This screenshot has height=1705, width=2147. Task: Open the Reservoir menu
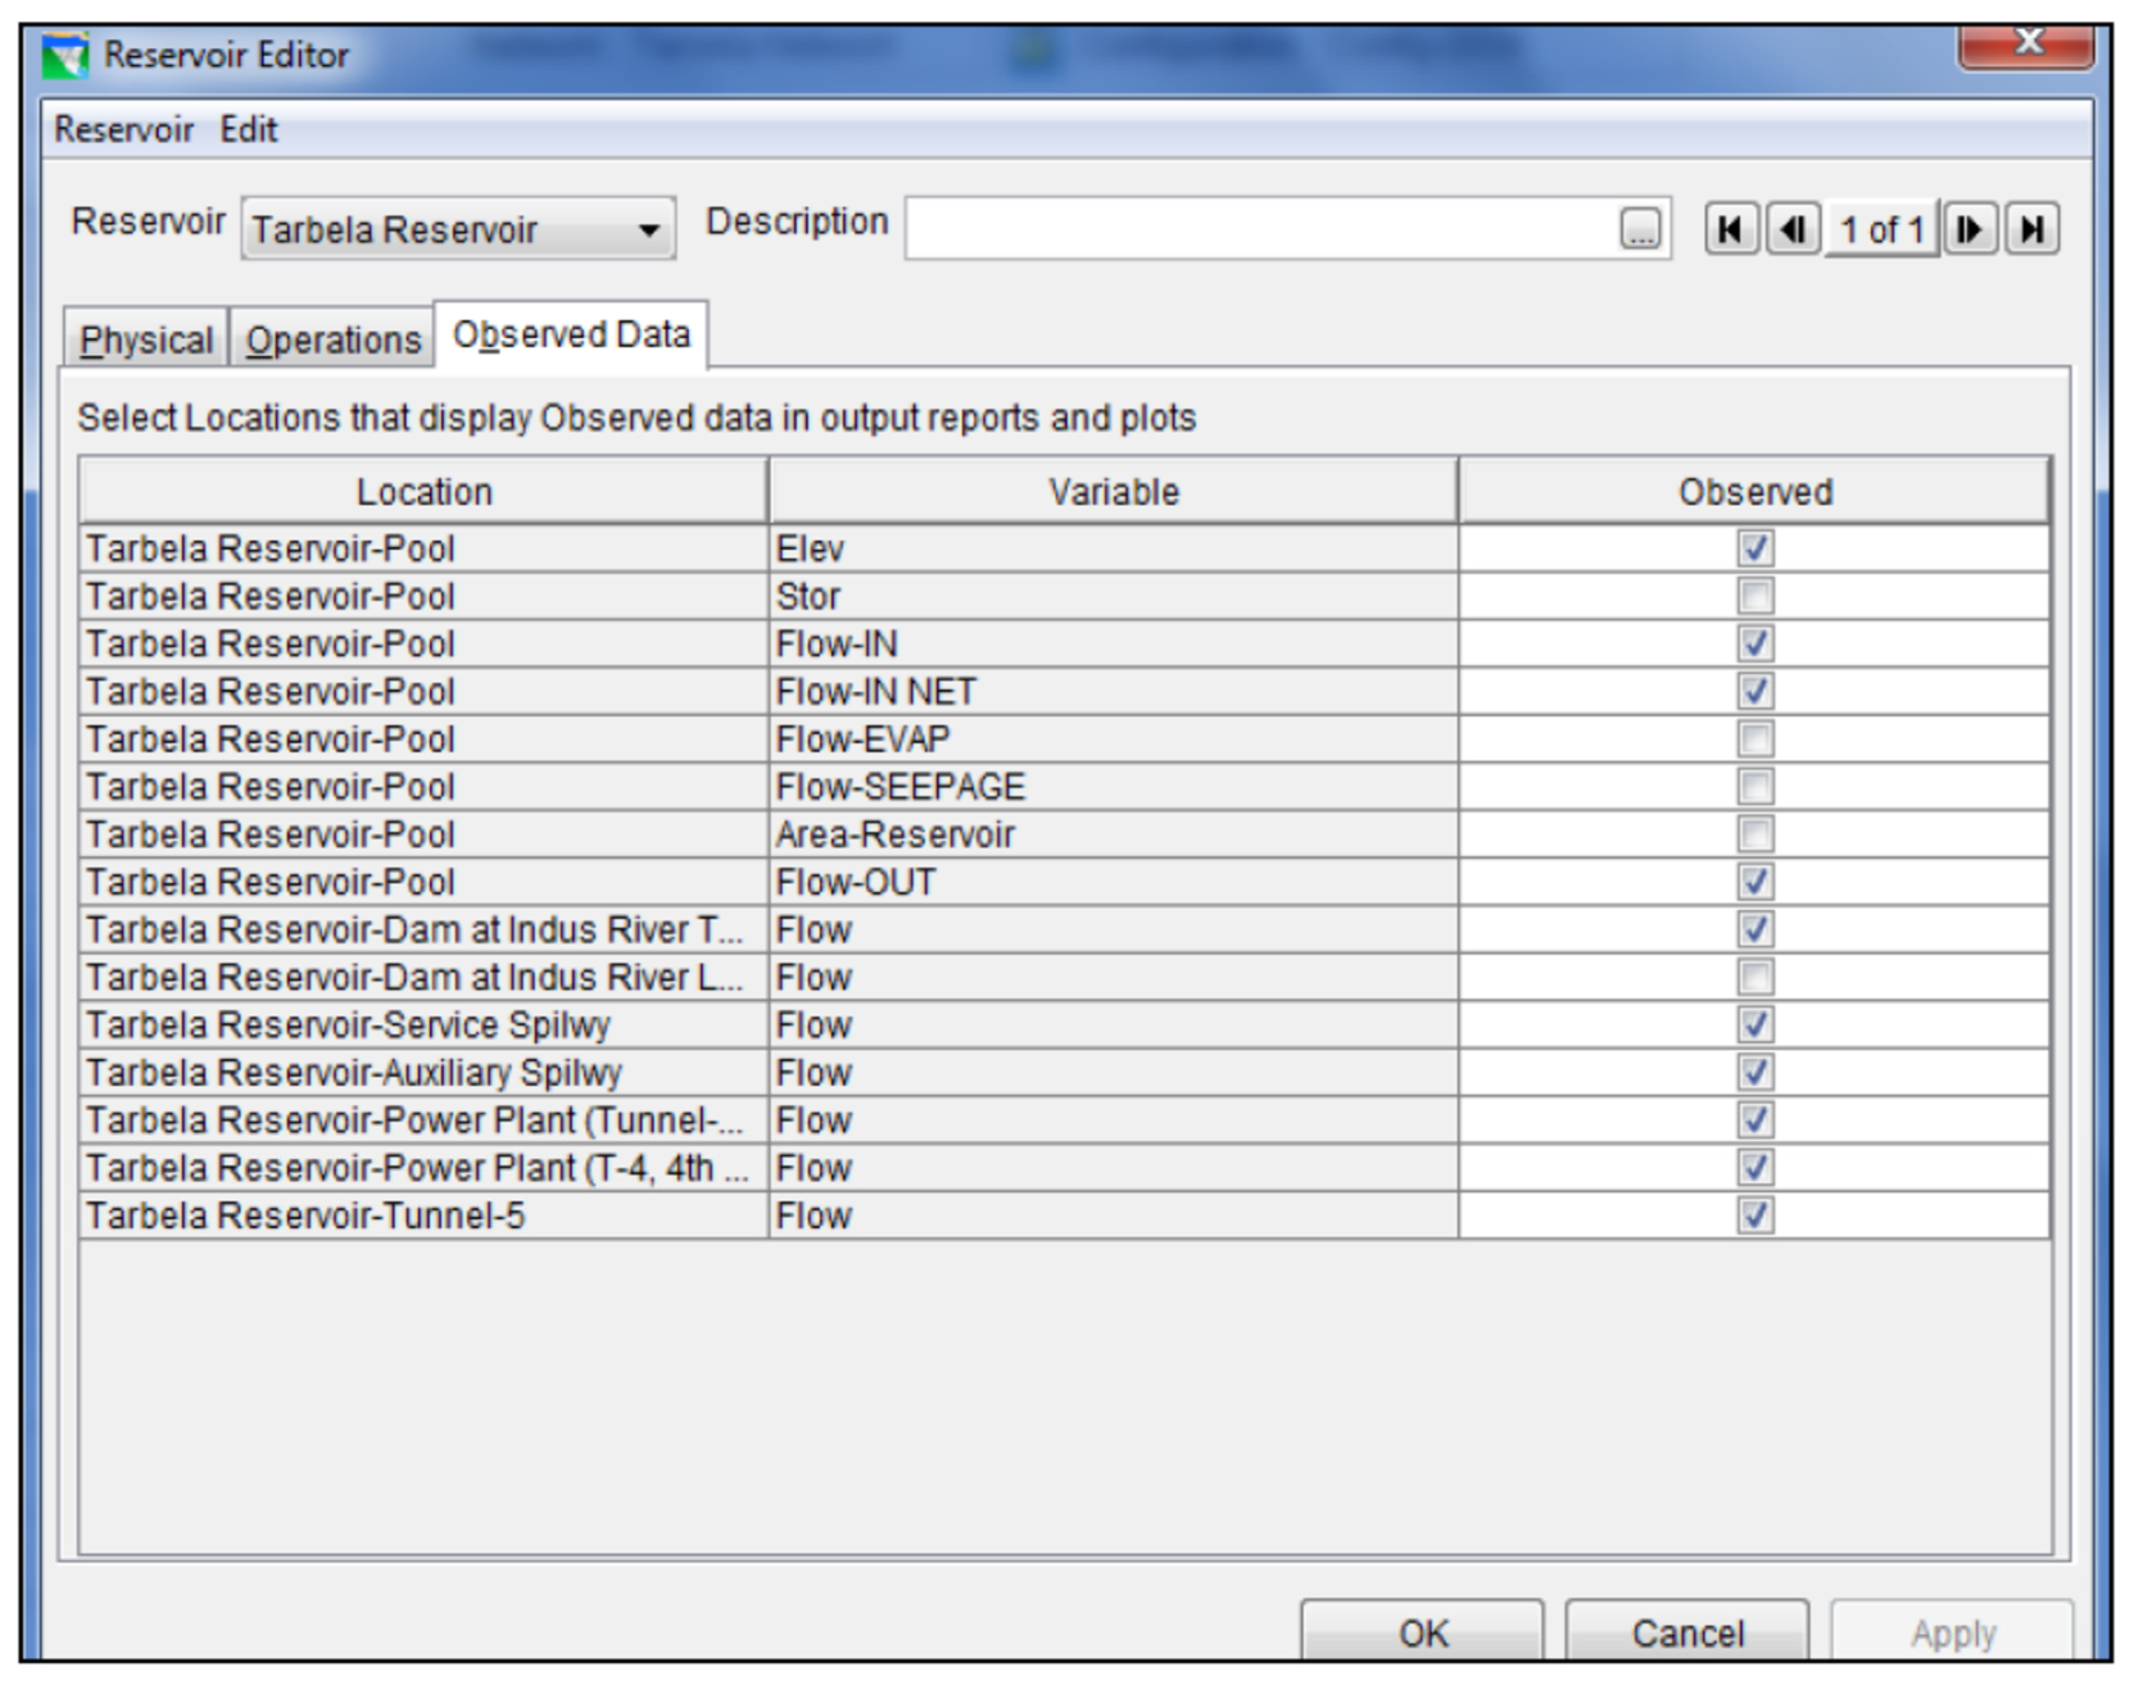(x=123, y=130)
